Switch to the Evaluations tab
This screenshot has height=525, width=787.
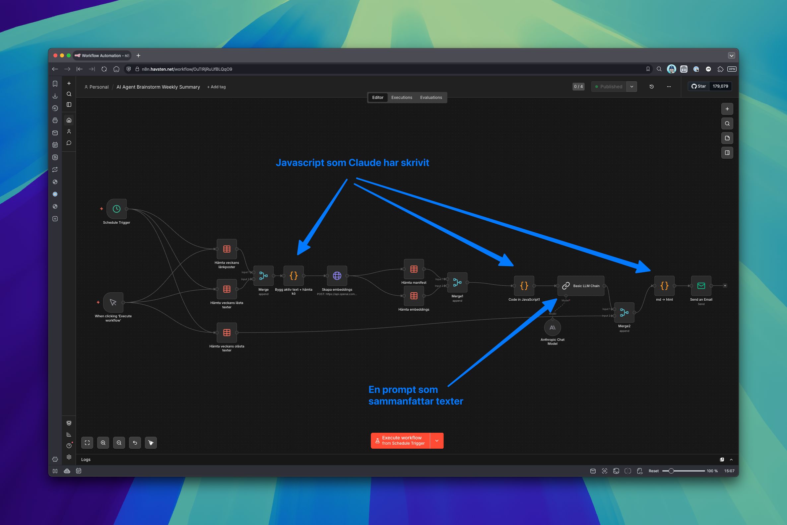point(431,98)
